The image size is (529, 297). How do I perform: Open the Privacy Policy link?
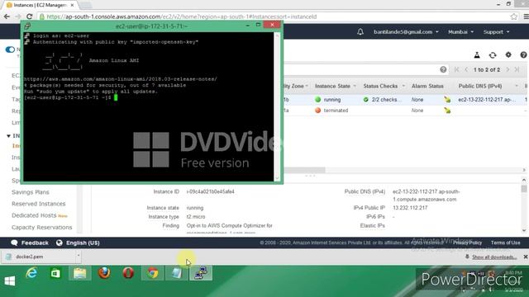(x=467, y=243)
